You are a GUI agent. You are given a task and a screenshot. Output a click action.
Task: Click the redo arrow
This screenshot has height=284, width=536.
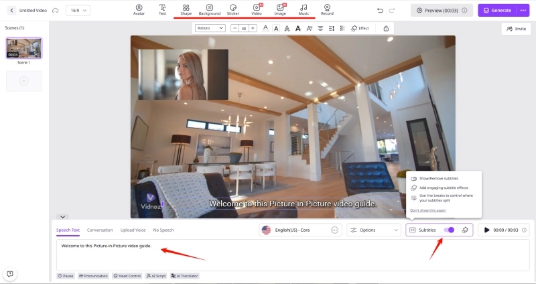click(392, 10)
